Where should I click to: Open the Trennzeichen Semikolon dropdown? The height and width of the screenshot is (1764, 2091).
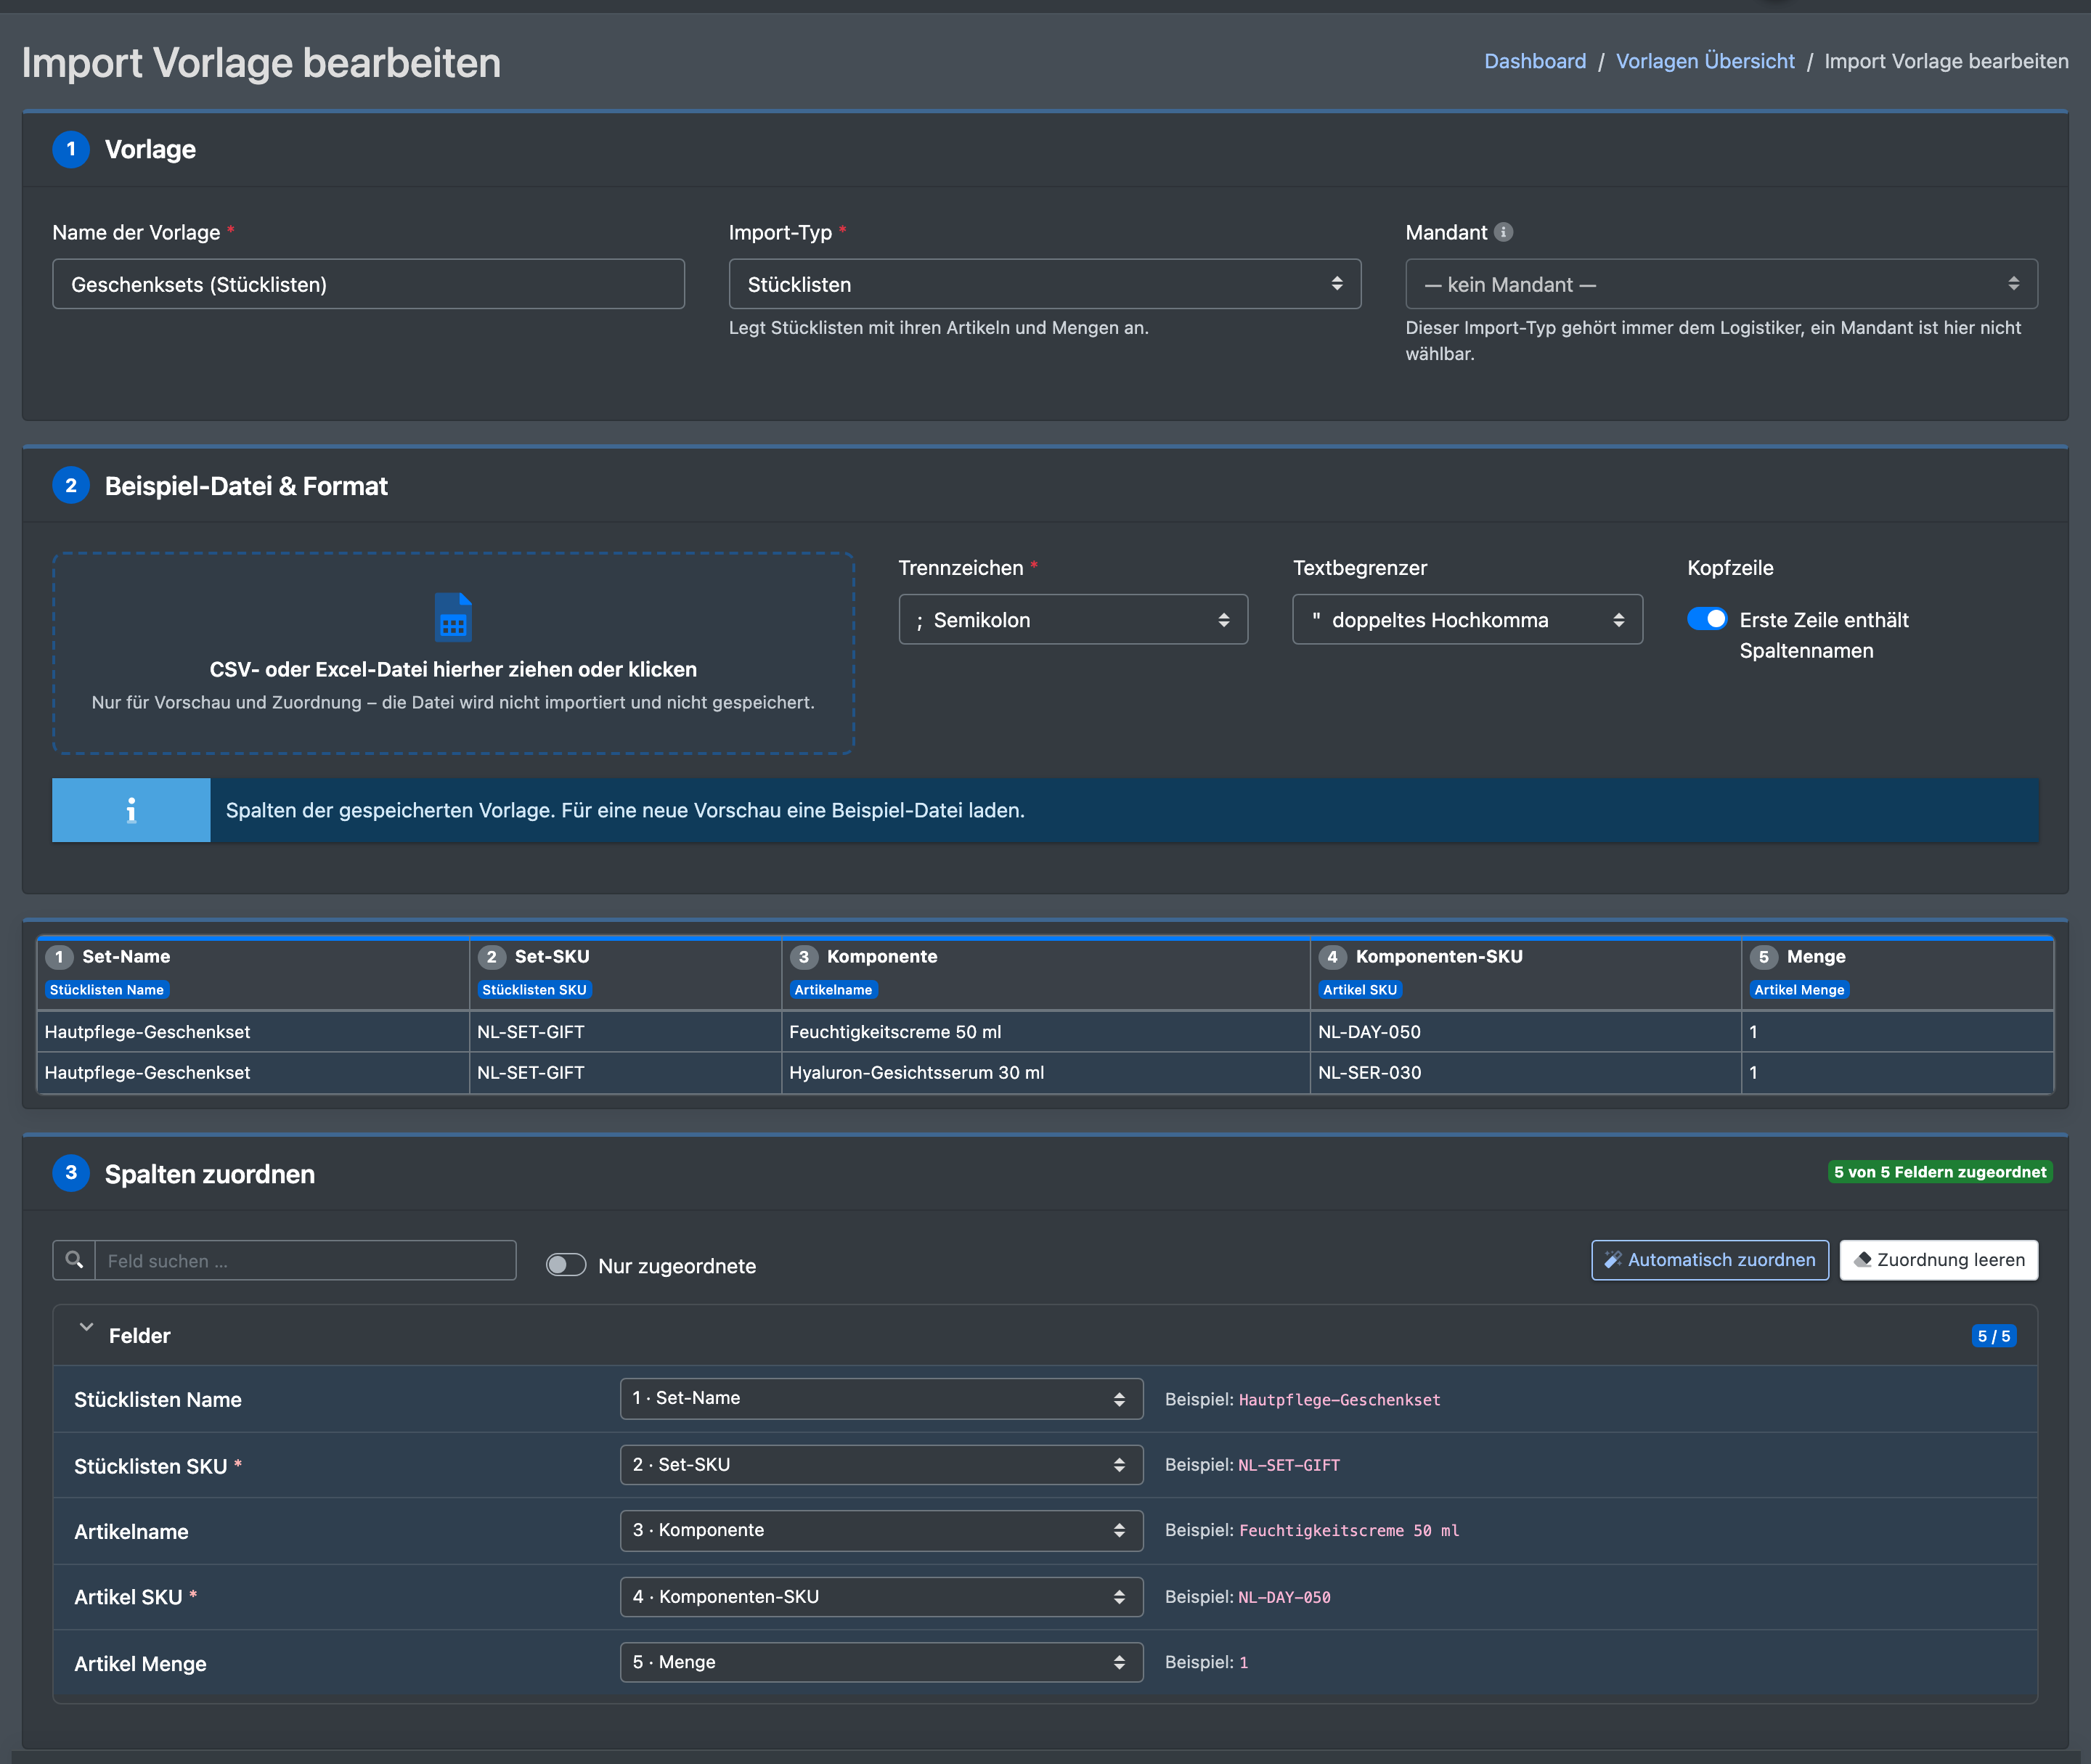click(1073, 620)
